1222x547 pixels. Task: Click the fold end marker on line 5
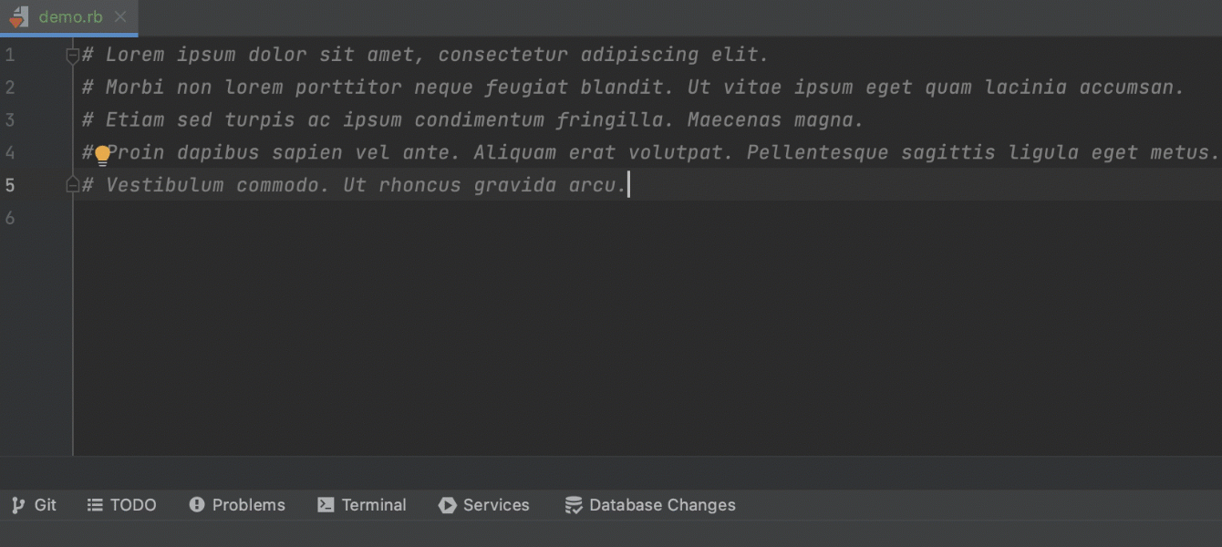[x=73, y=185]
